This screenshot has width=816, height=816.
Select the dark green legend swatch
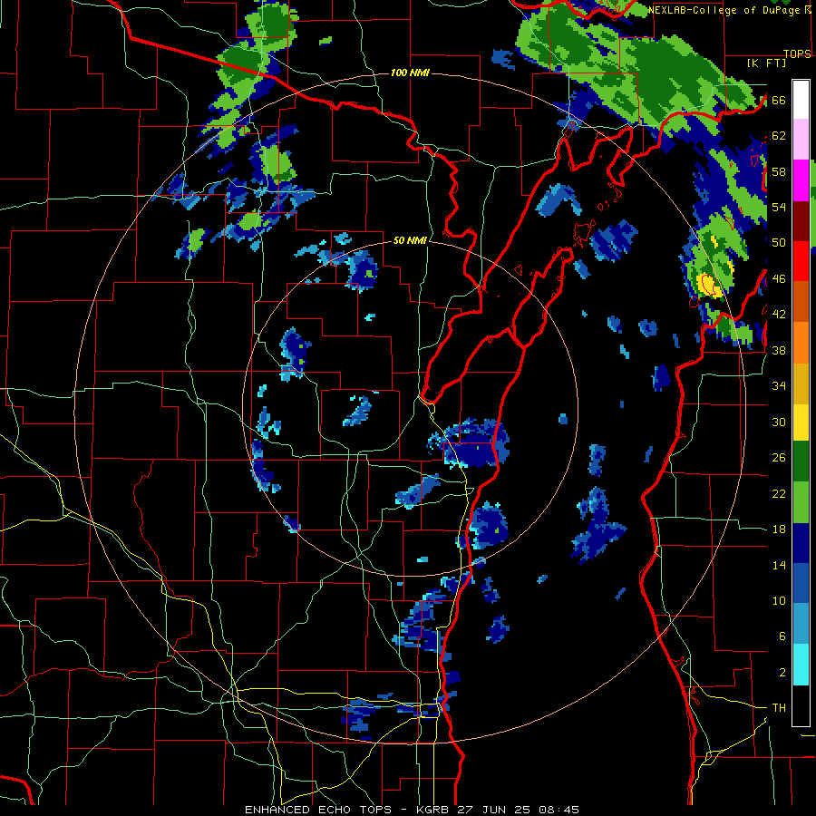(x=801, y=461)
